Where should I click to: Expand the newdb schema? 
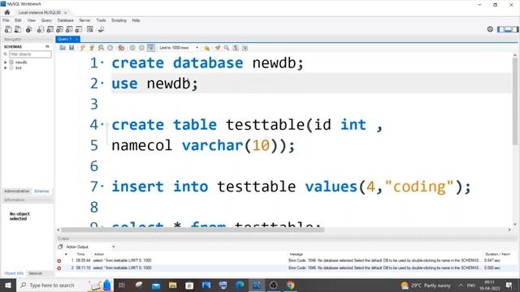tap(6, 62)
